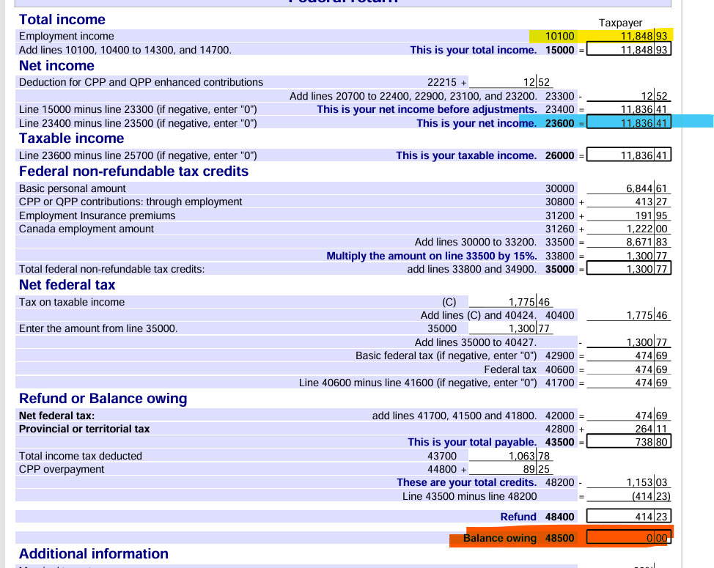Select the net income before adjustments value, line 23400
714x568 pixels.
point(629,109)
